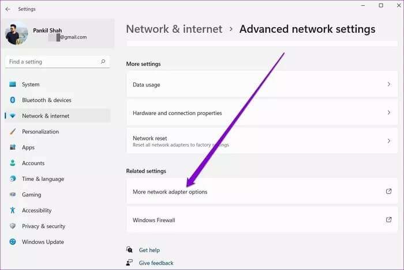Image resolution: width=404 pixels, height=270 pixels.
Task: Click the Gaming controller icon
Action: tap(13, 195)
